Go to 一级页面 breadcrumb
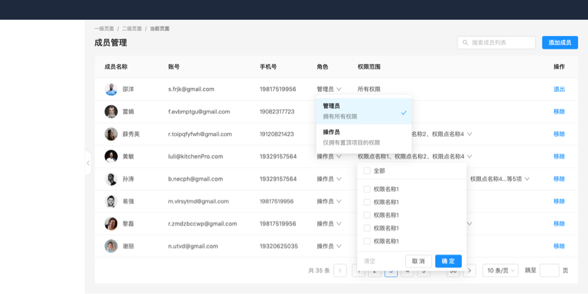This screenshot has width=588, height=294. [x=105, y=29]
